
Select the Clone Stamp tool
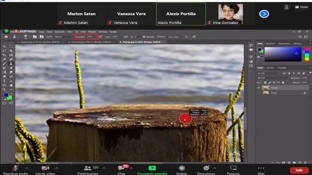pyautogui.click(x=11, y=64)
